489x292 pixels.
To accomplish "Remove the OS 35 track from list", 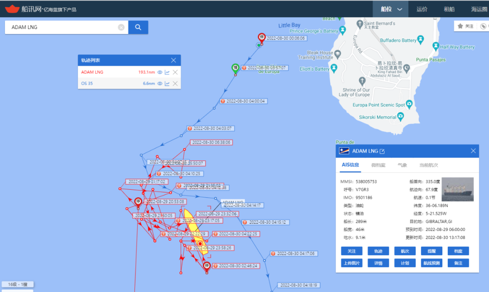I will [175, 83].
